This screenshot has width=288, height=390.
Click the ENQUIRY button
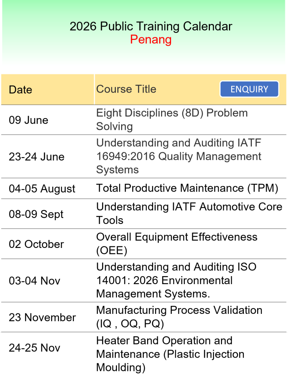coord(249,90)
